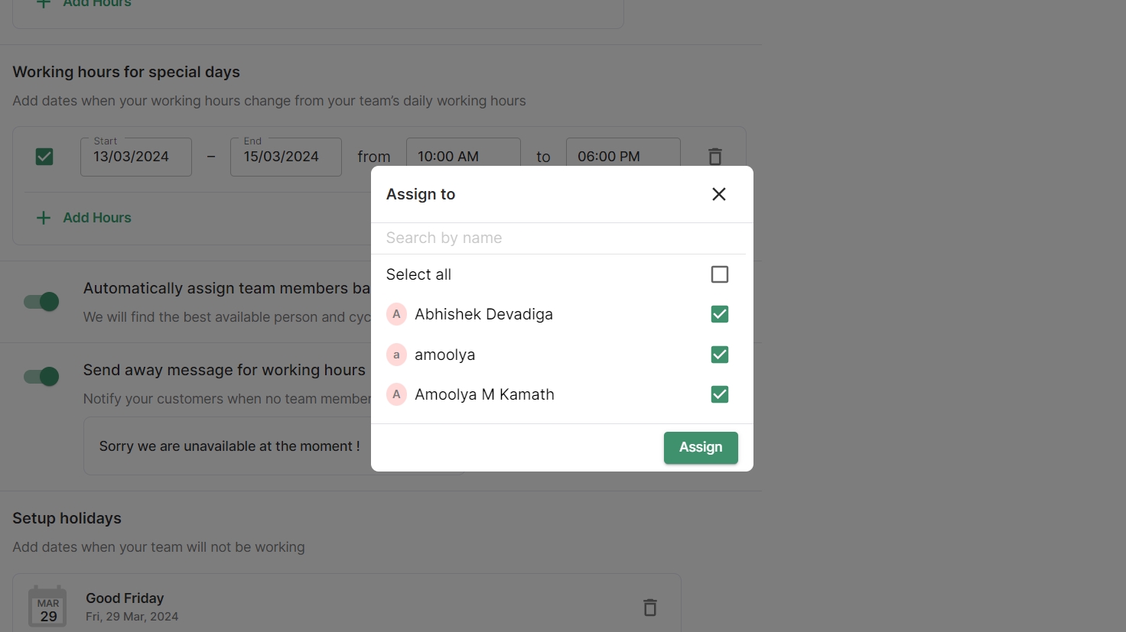Open the End date 15/03/2024 field
Viewport: 1126px width, 632px height.
coord(285,157)
